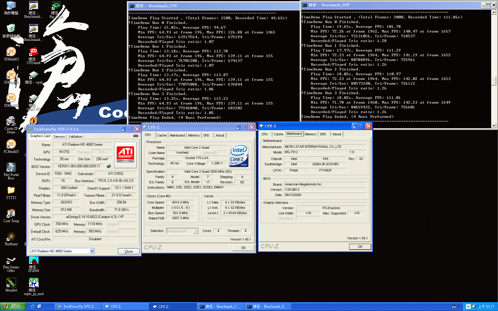
Task: Open the MemSet desktop icon
Action: (11, 285)
